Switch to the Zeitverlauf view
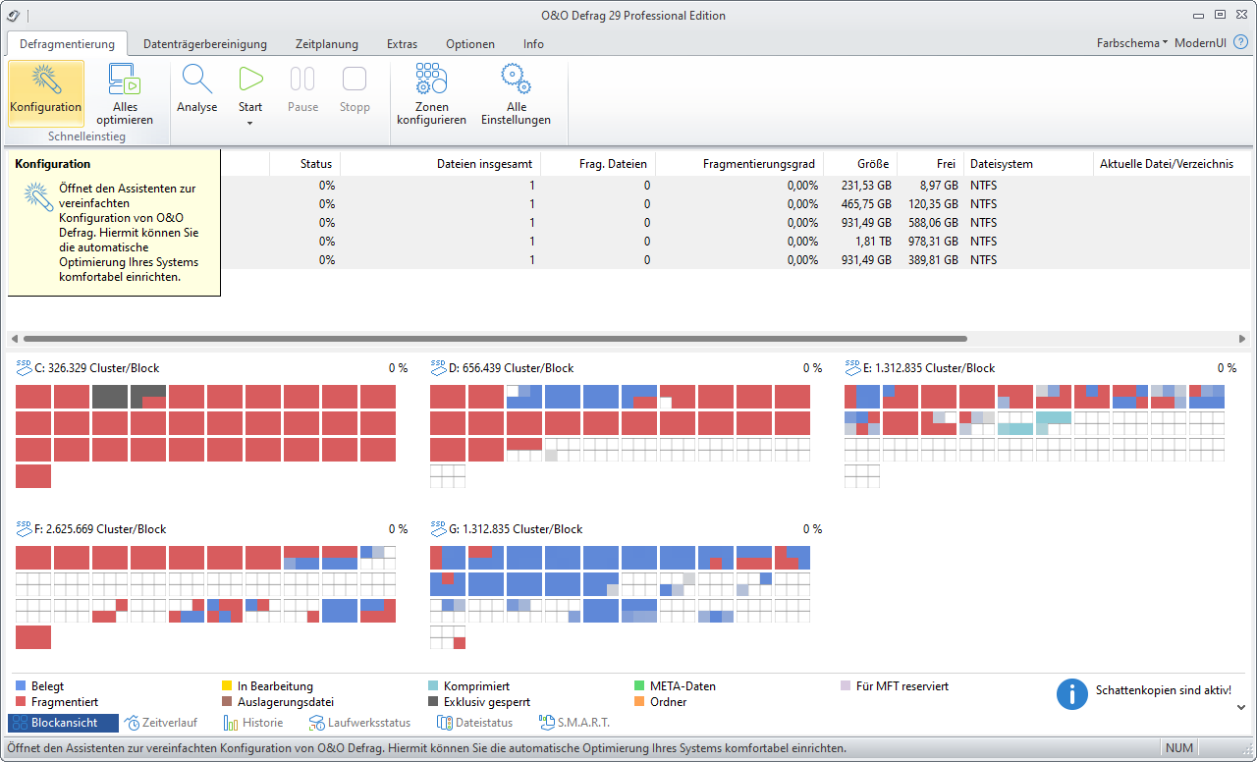Viewport: 1257px width, 762px height. coord(160,723)
